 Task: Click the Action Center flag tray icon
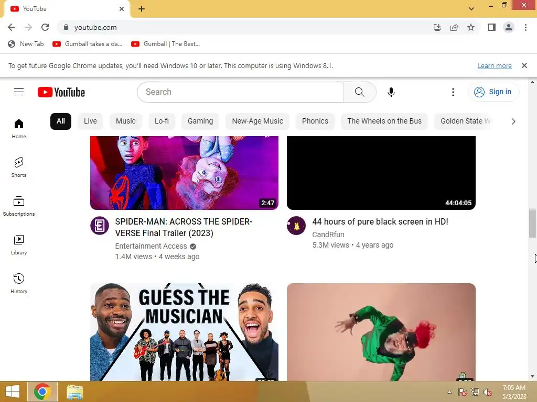[x=462, y=392]
